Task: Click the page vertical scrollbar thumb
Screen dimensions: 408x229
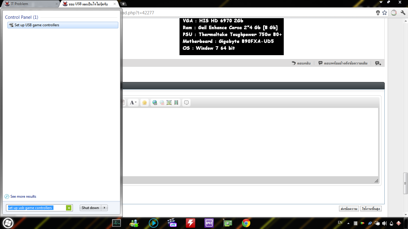Action: pos(405,183)
